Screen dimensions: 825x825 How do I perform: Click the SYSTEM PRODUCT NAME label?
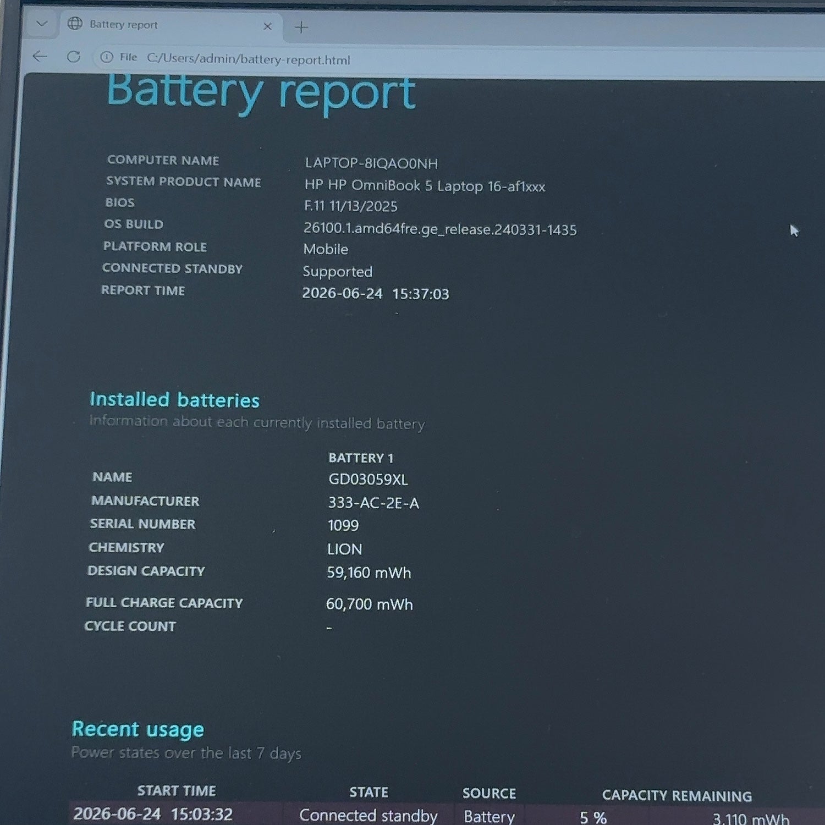[x=184, y=182]
